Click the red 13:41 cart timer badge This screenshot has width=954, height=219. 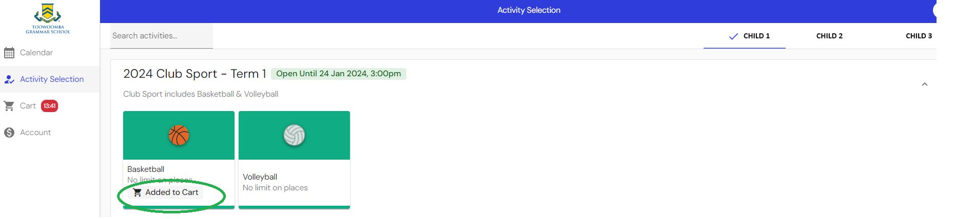49,106
